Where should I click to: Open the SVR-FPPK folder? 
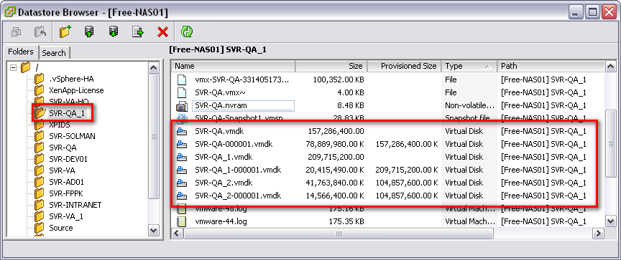(x=66, y=193)
